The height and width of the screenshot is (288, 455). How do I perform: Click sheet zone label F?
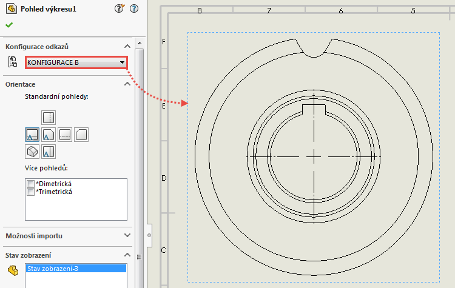click(164, 42)
